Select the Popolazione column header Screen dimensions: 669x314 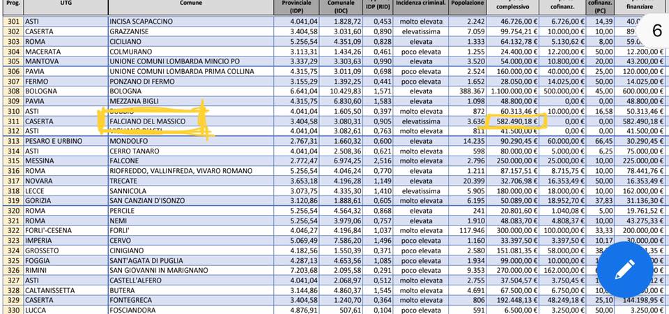[x=467, y=7]
